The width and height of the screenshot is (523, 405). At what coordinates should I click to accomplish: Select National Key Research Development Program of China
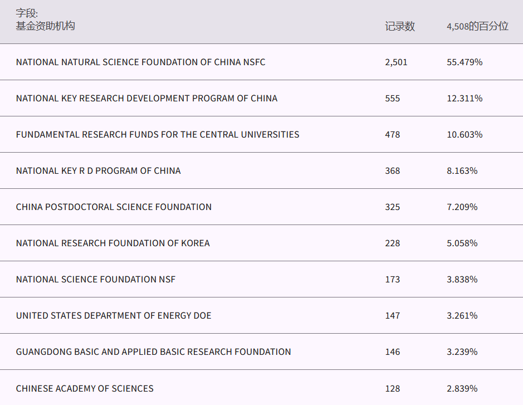pyautogui.click(x=146, y=99)
